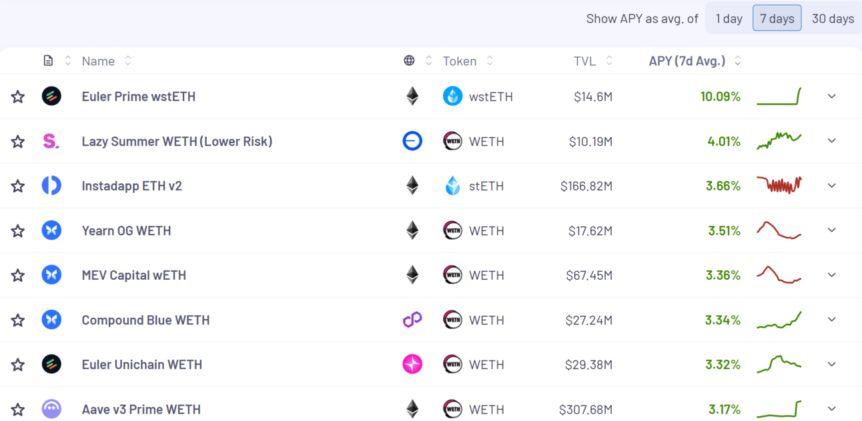
Task: Mark MEV Capital wETH as favorite
Action: [x=18, y=275]
